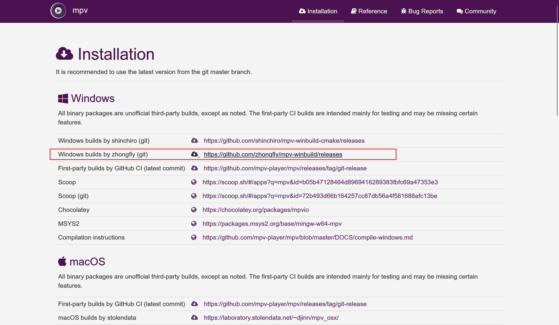The width and height of the screenshot is (559, 325).
Task: Click the cloud icon beside the Installation heading
Action: 64,54
